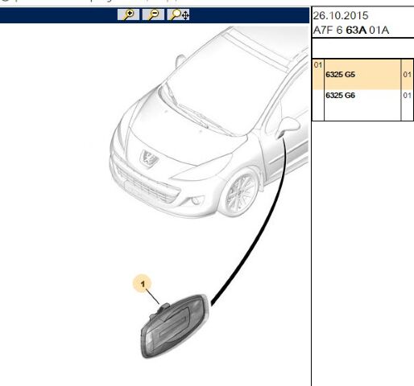Select part number 6325 G6
This screenshot has height=386, width=414.
pos(340,96)
